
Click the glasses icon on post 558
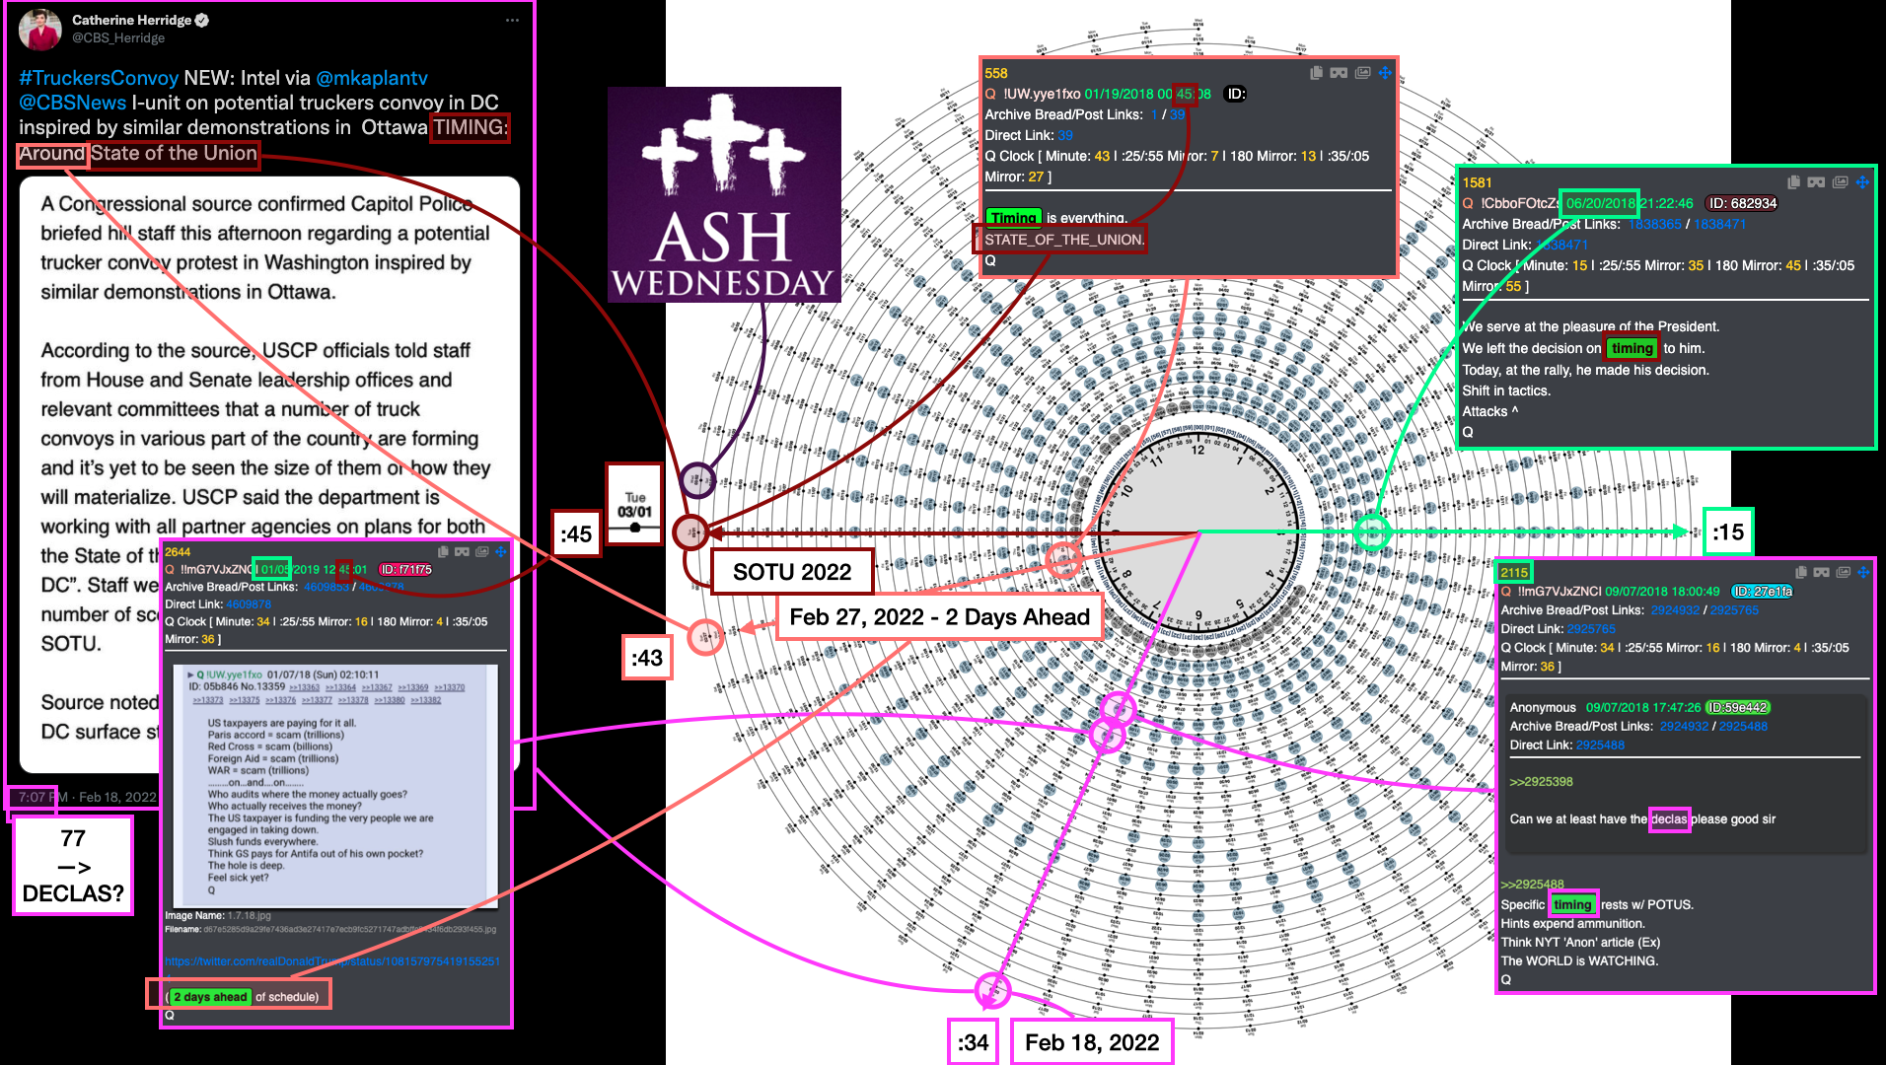[x=1339, y=73]
